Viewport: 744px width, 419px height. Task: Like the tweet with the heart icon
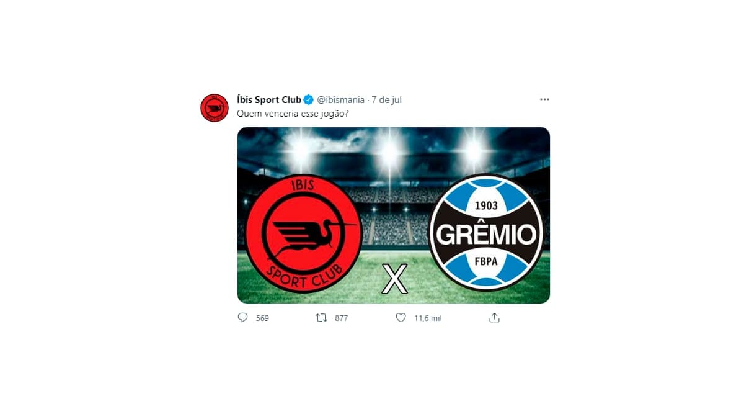401,317
